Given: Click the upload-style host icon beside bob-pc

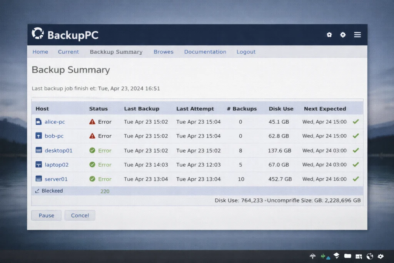Looking at the screenshot, I should pyautogui.click(x=39, y=136).
